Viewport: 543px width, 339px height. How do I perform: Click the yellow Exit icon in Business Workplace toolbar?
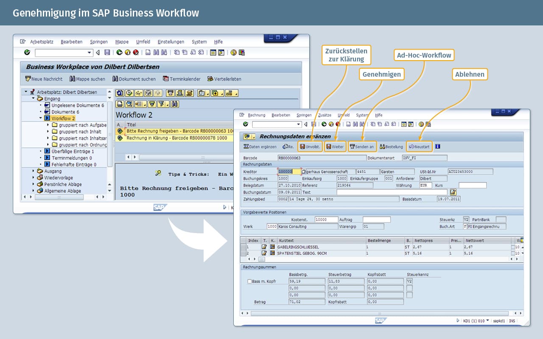coord(127,53)
